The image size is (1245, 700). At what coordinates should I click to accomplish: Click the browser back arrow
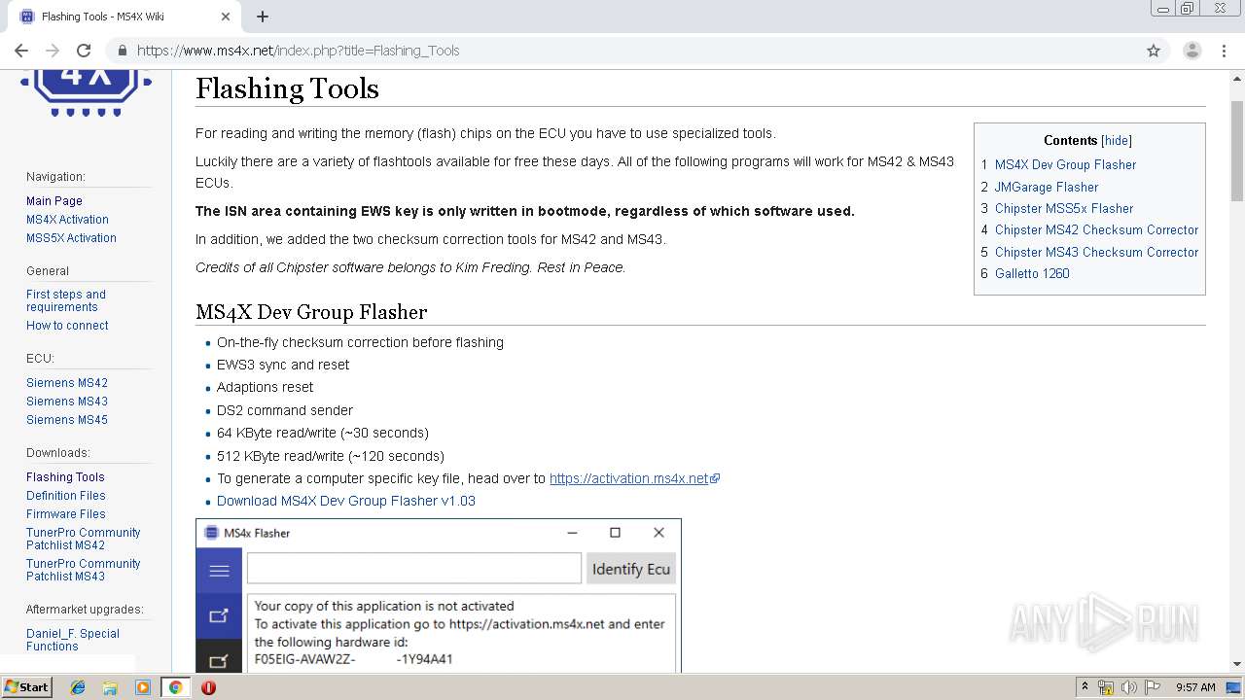(21, 51)
